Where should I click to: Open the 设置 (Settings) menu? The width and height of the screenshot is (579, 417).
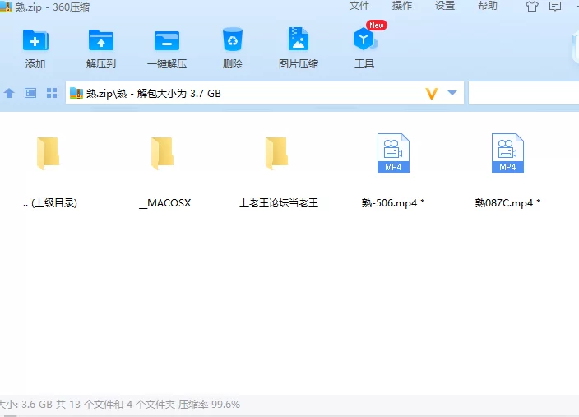445,6
